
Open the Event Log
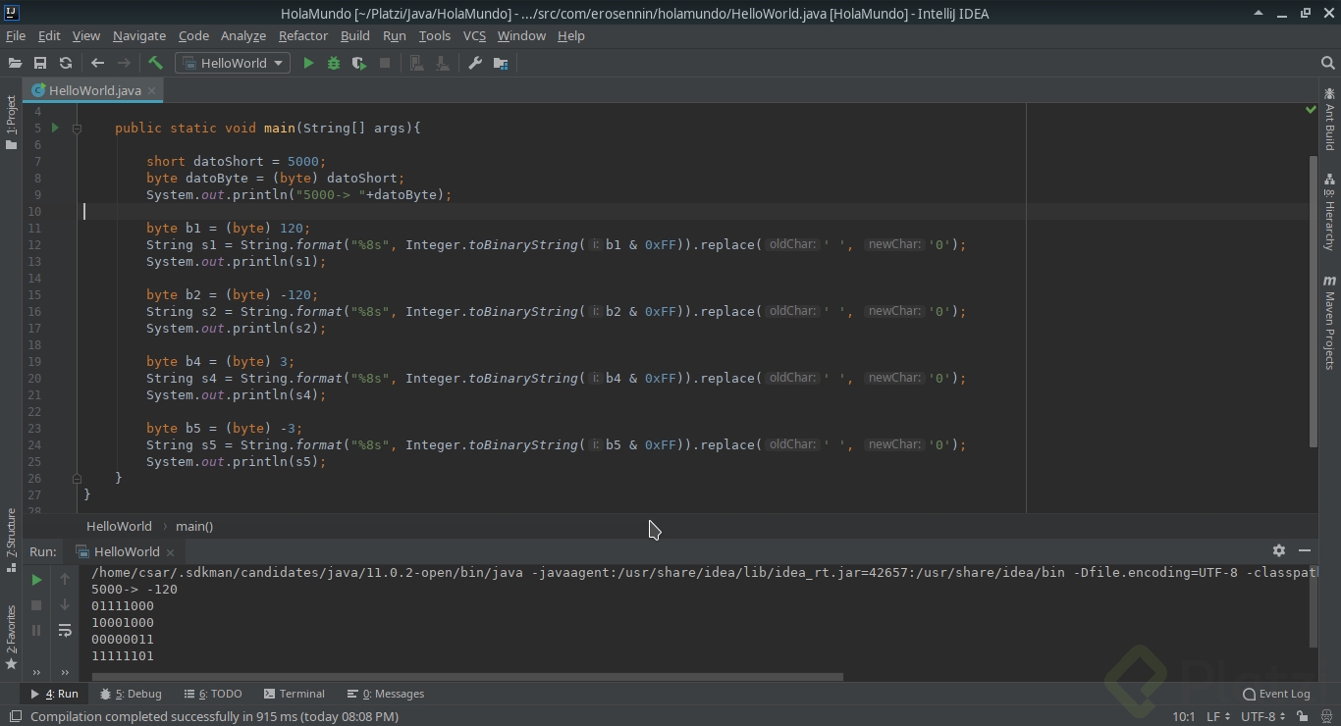pyautogui.click(x=1276, y=694)
